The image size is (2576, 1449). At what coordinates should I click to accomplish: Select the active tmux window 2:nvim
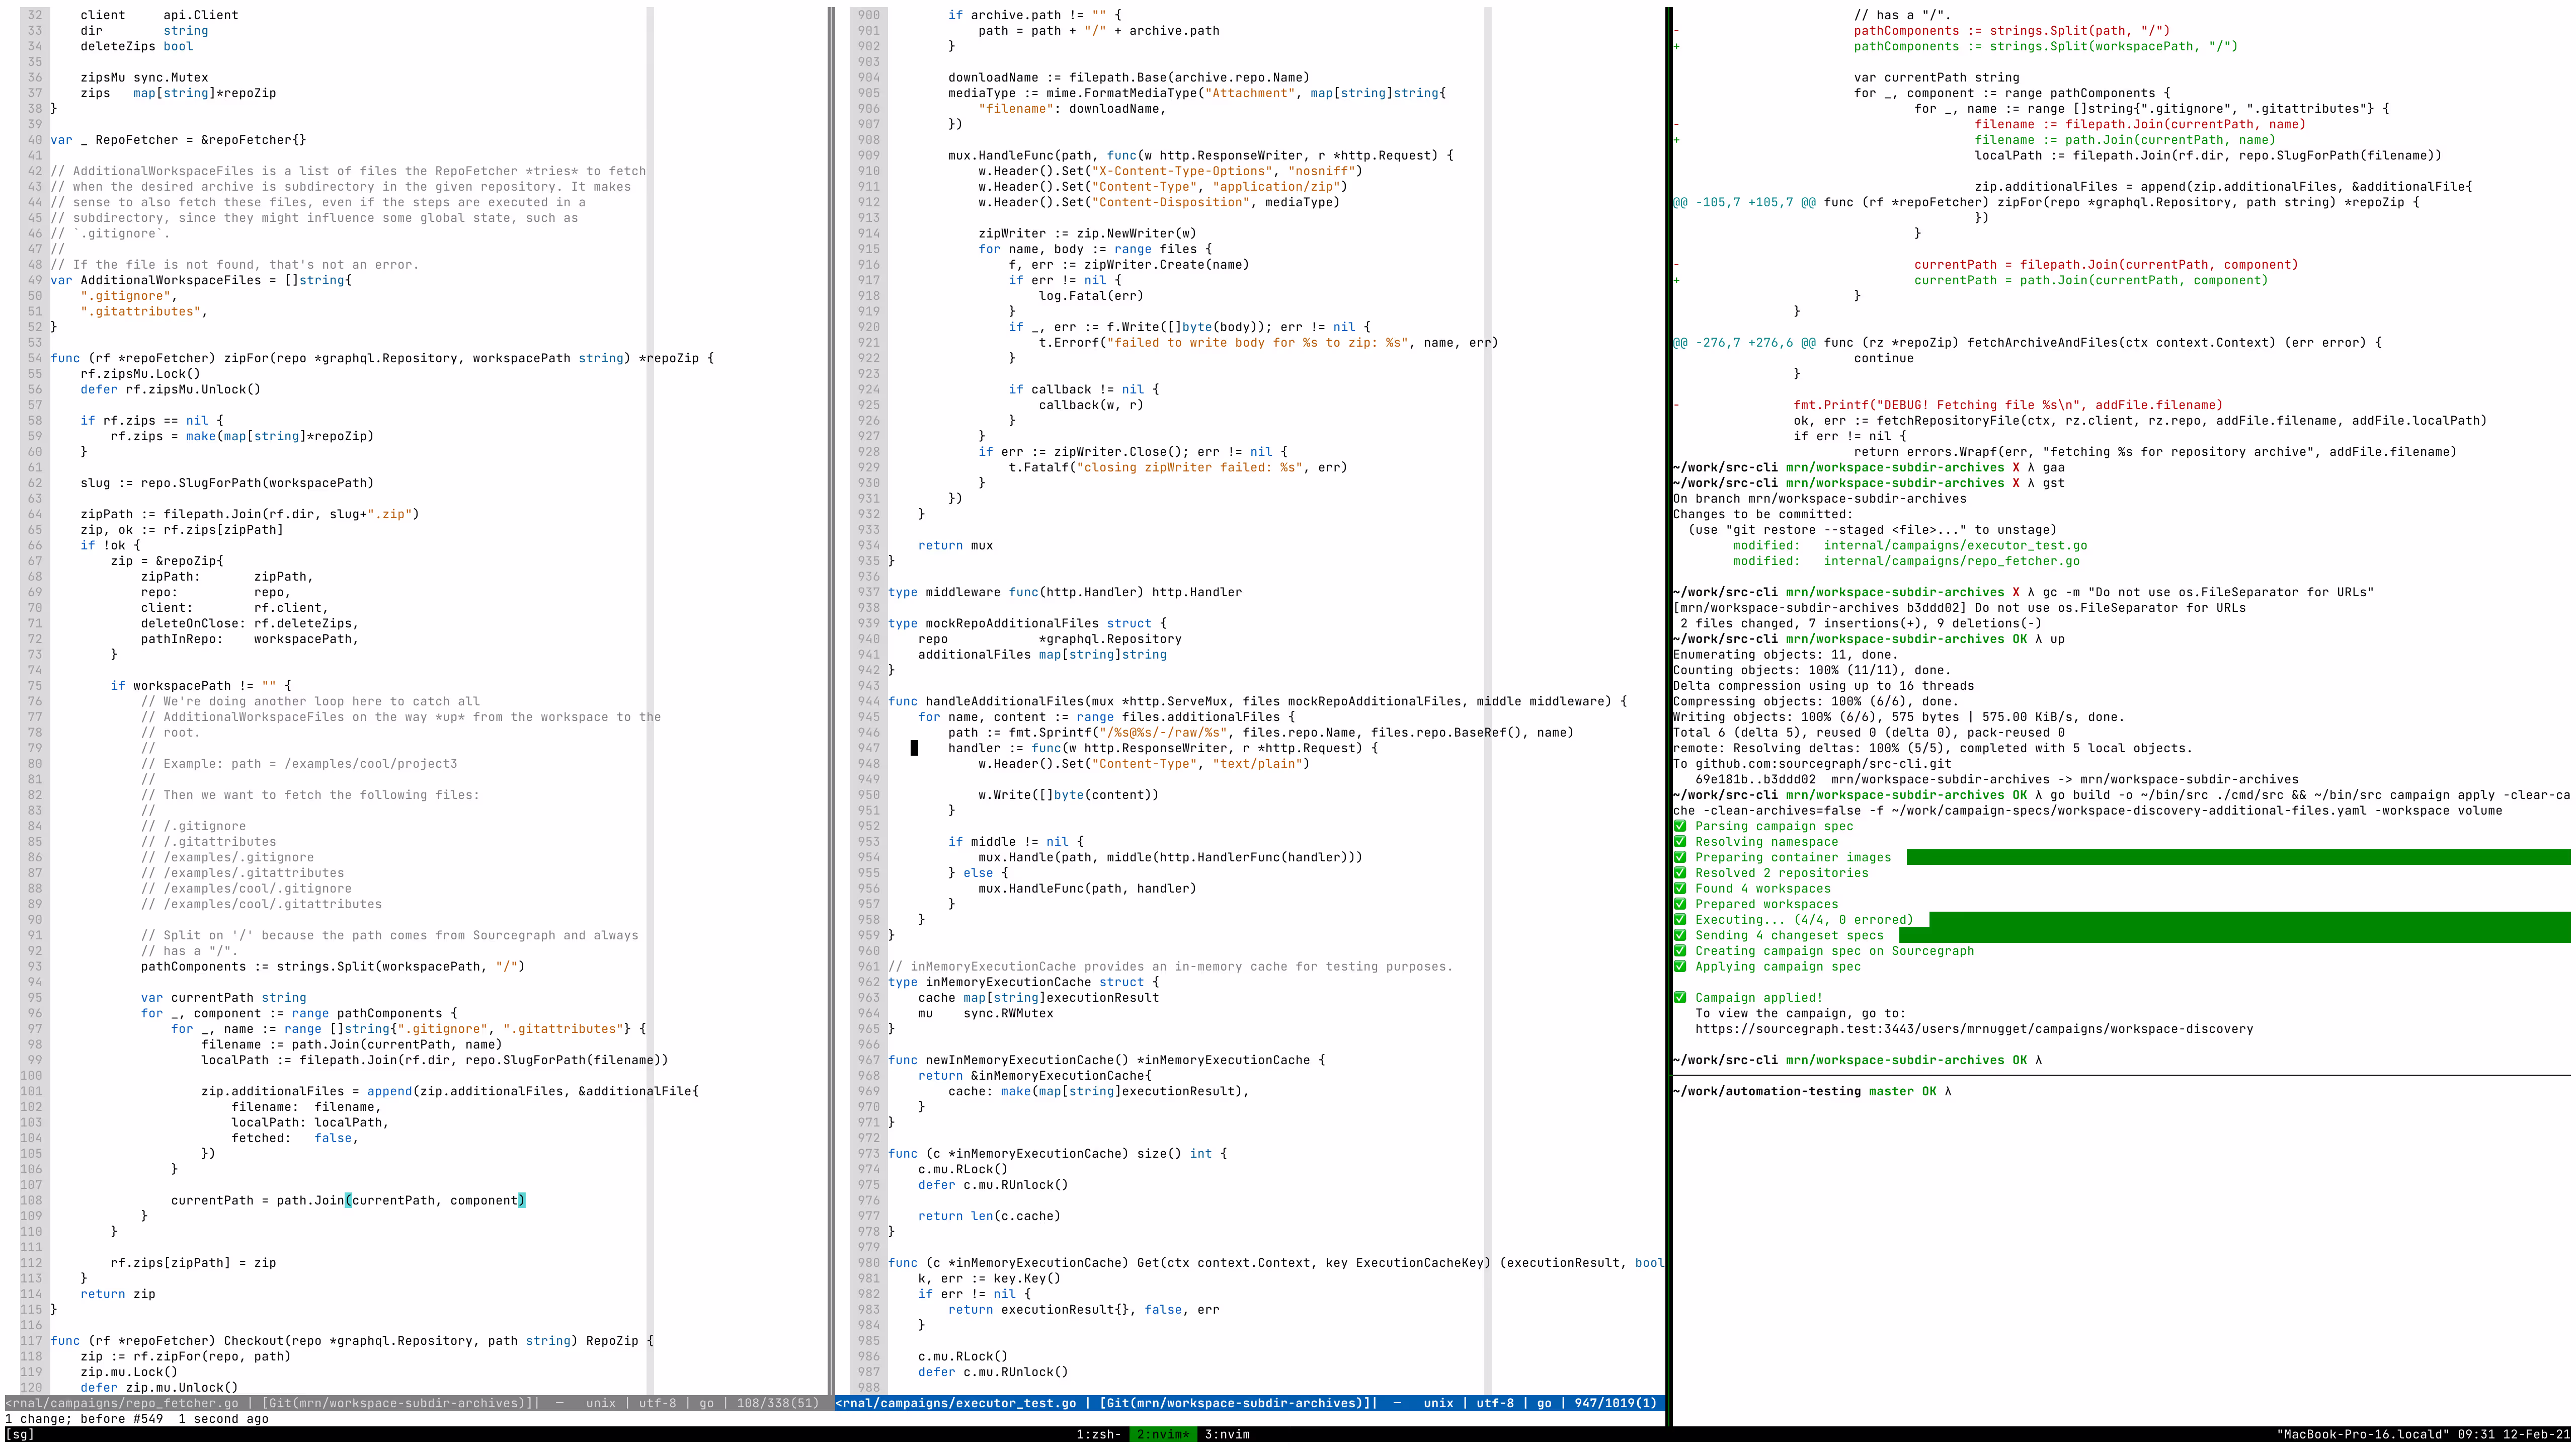[1163, 1434]
